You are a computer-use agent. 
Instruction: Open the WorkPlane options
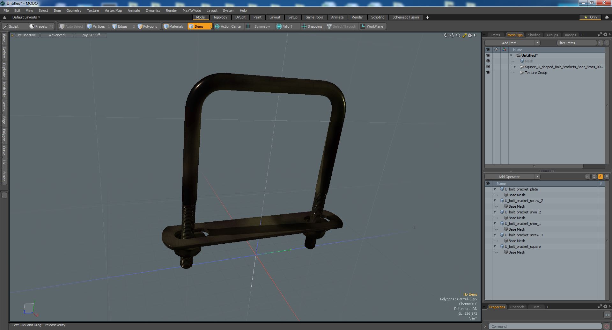[372, 26]
